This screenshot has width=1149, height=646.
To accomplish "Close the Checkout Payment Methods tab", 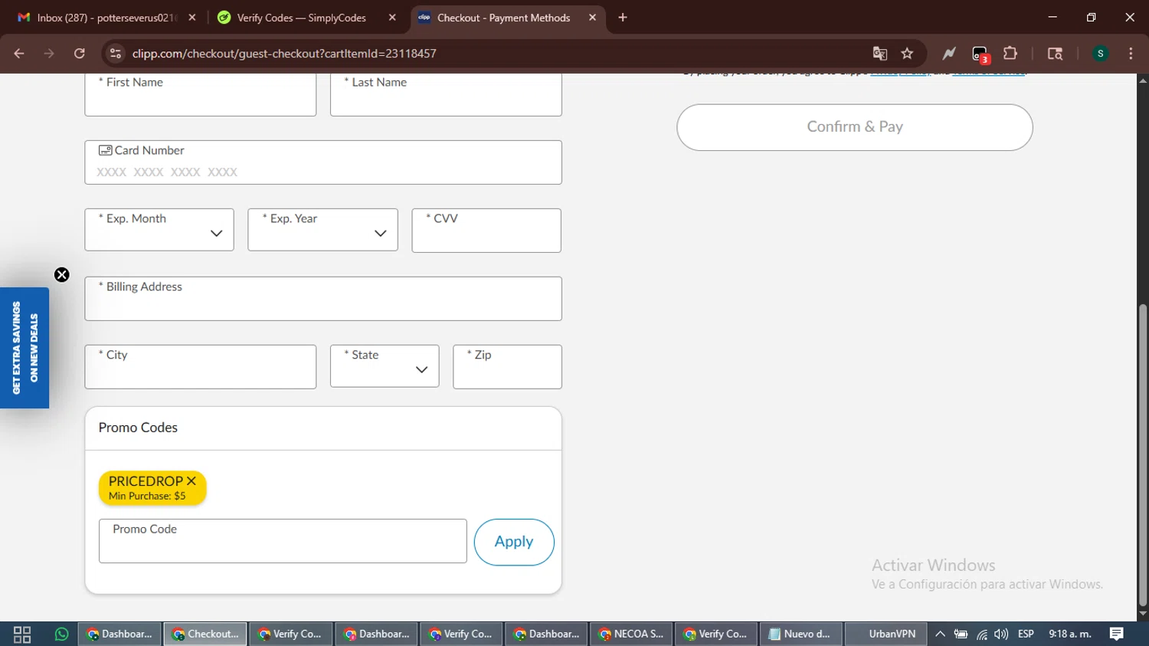I will tap(592, 18).
